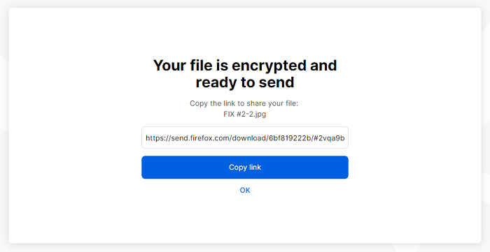Click the "Your file is encrypted and" heading line
The width and height of the screenshot is (490, 252).
click(x=245, y=66)
